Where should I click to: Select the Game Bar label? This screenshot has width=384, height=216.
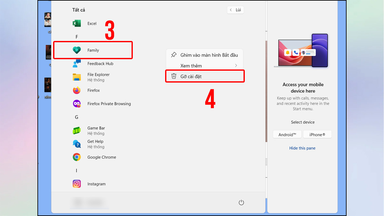tap(96, 128)
